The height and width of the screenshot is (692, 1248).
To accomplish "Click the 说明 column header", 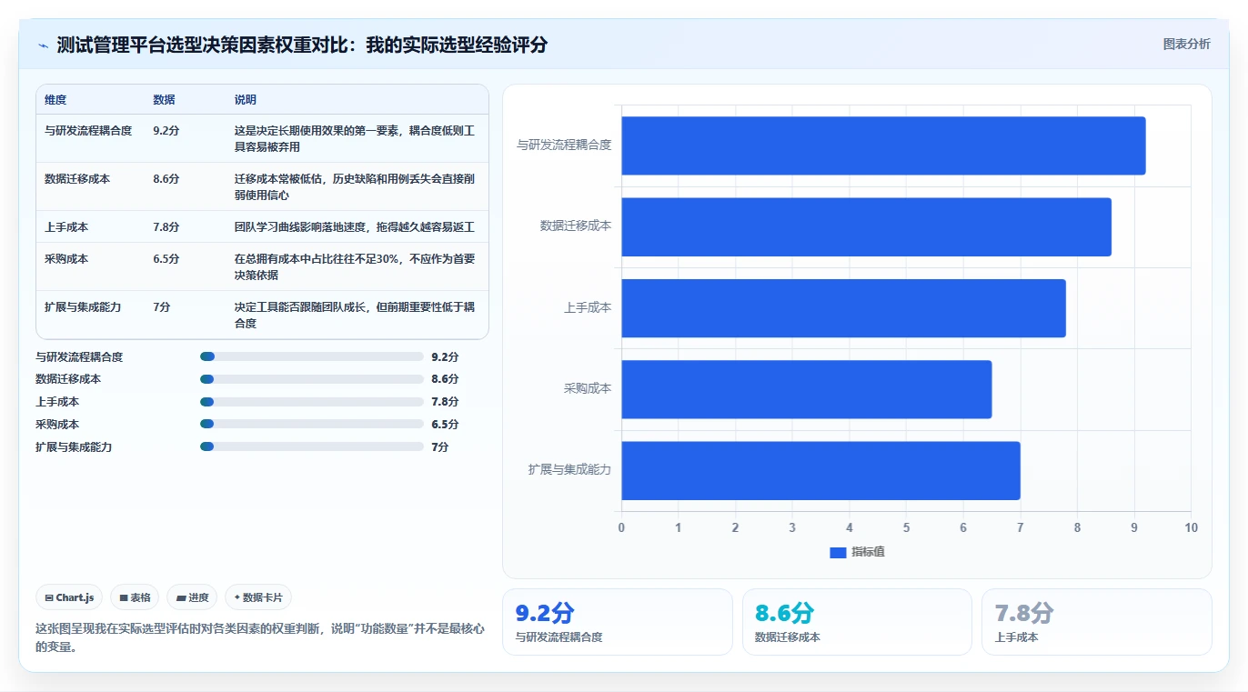I will (x=246, y=99).
